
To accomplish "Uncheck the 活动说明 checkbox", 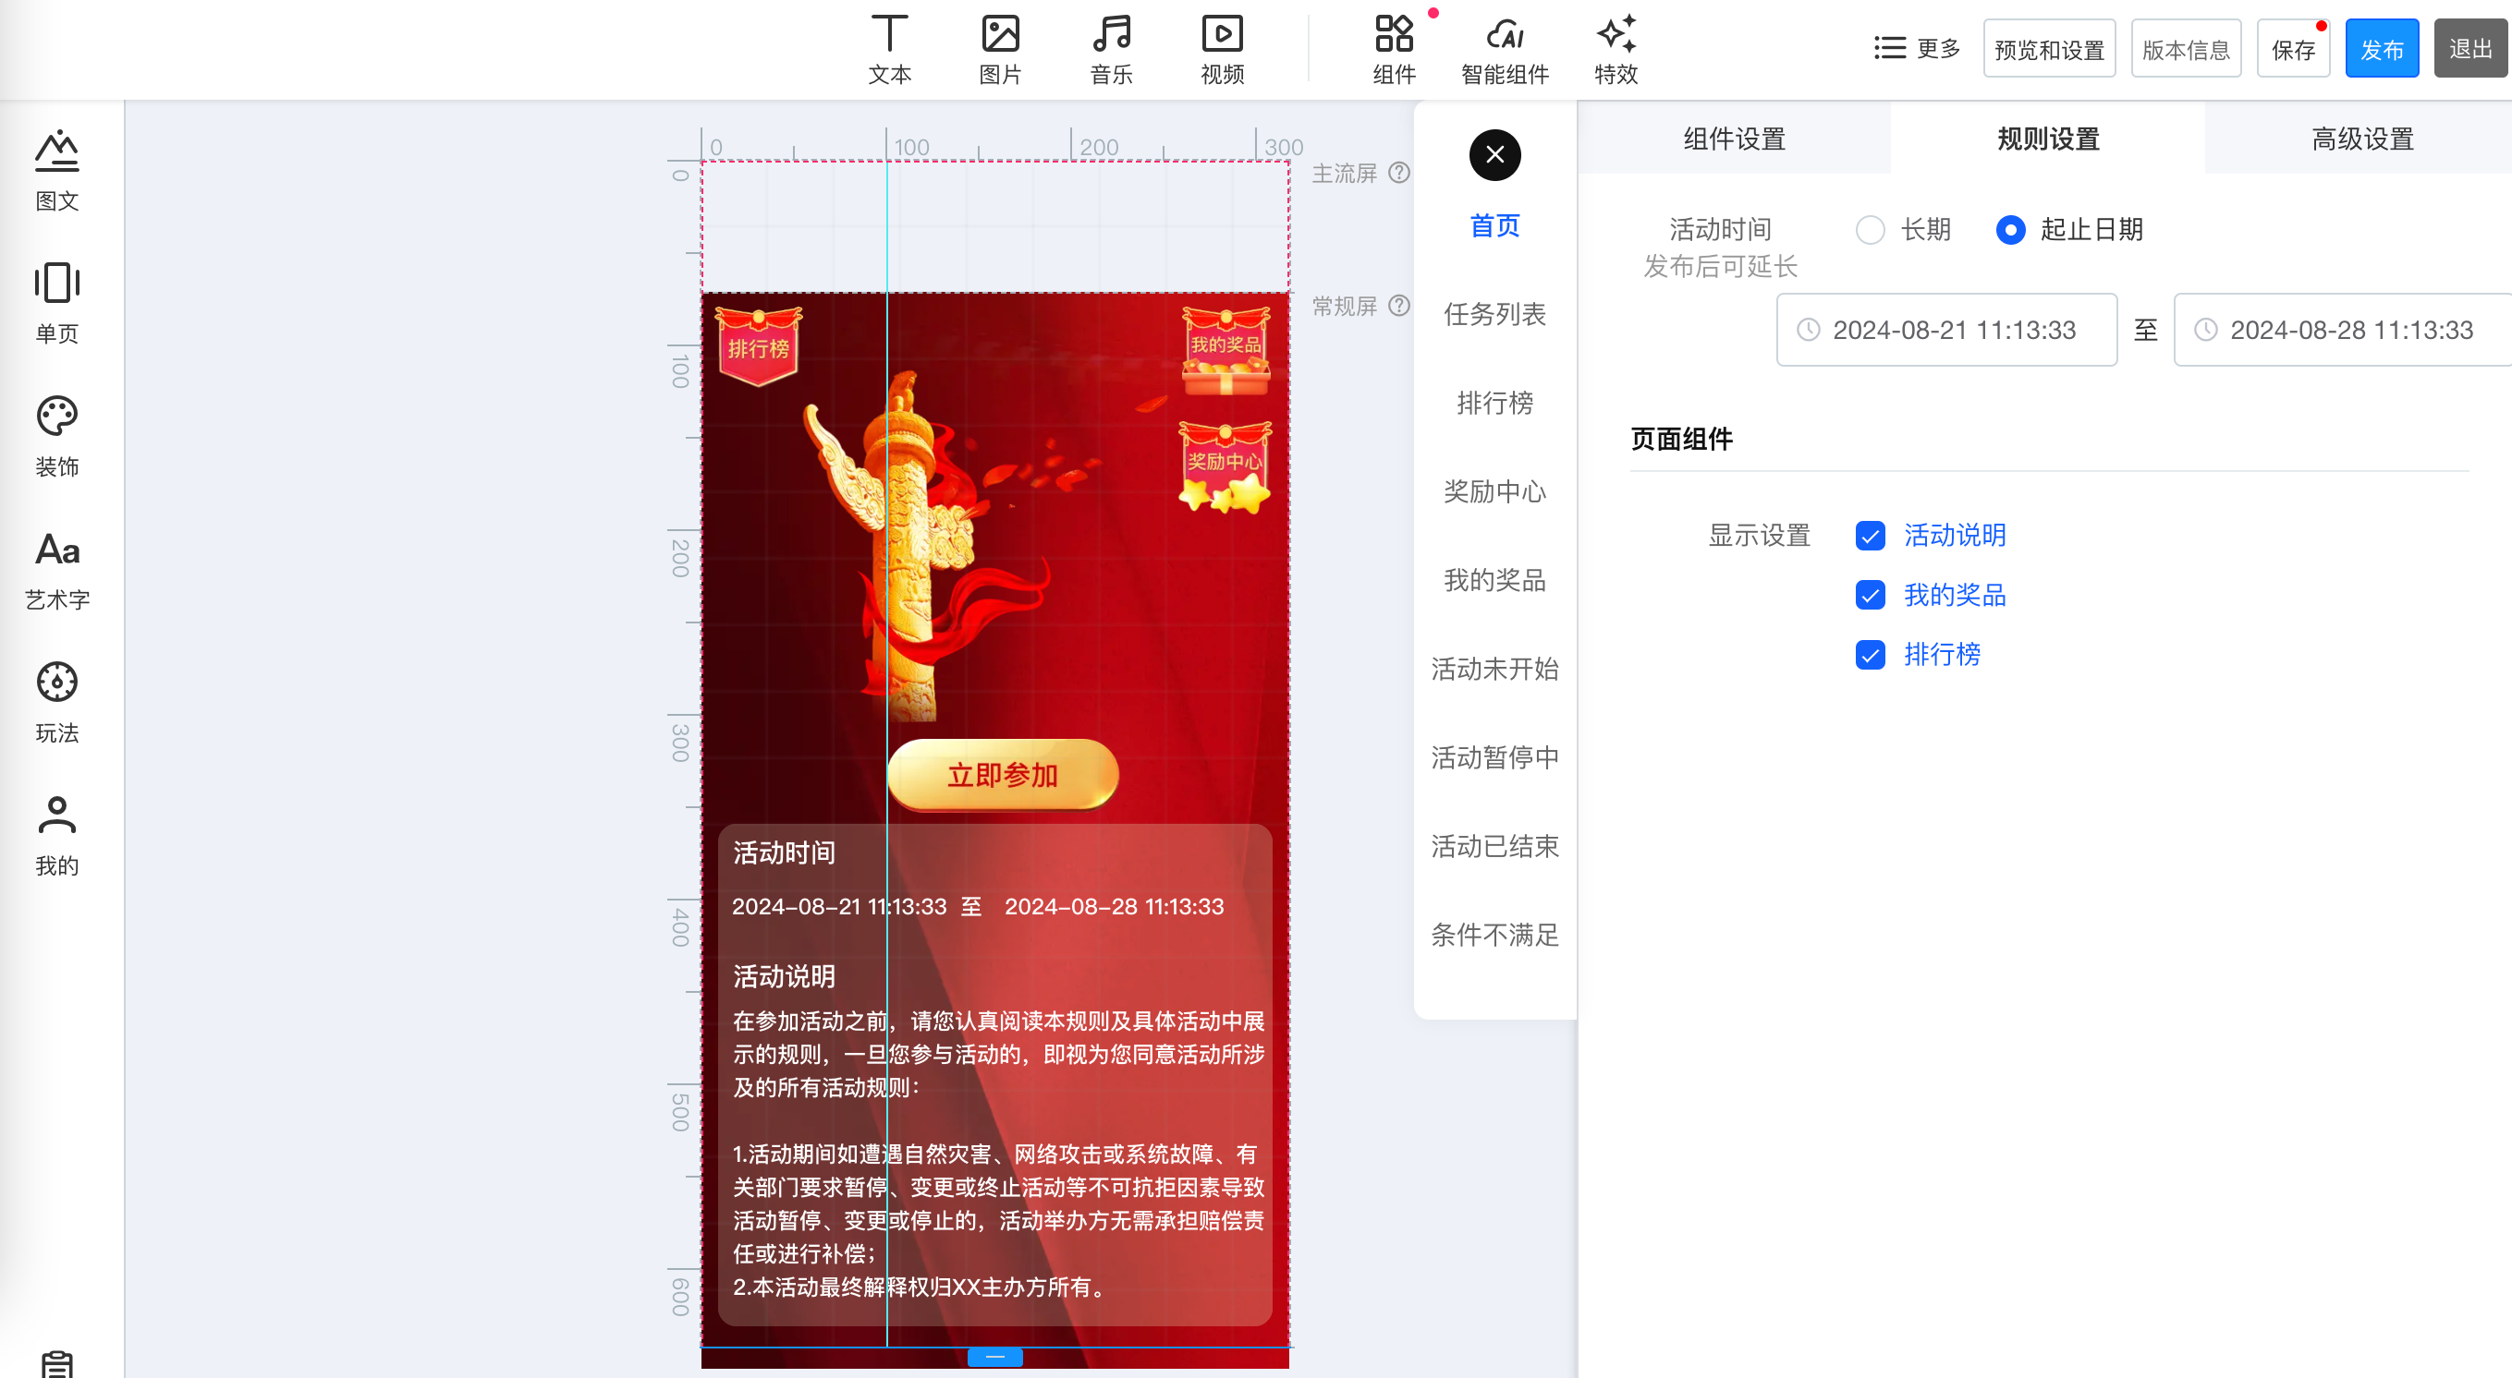I will (1870, 536).
